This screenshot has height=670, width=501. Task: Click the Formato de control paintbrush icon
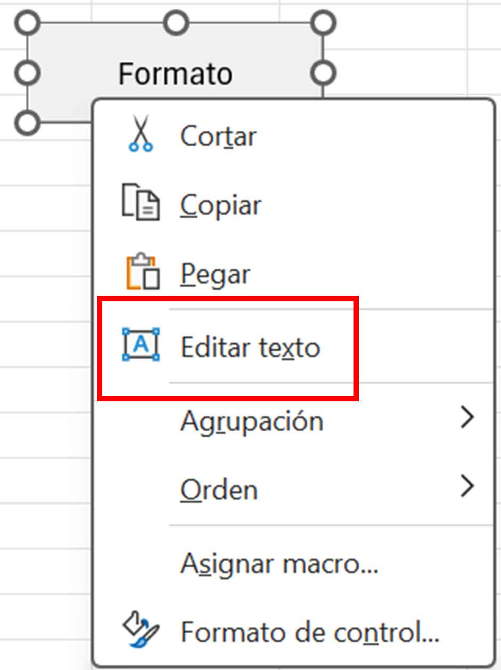tap(141, 631)
